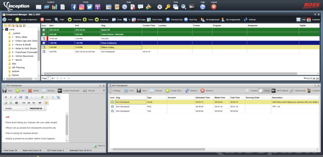Click the Undo arrow in editor toolbar
This screenshot has height=157, width=323.
click(x=42, y=97)
